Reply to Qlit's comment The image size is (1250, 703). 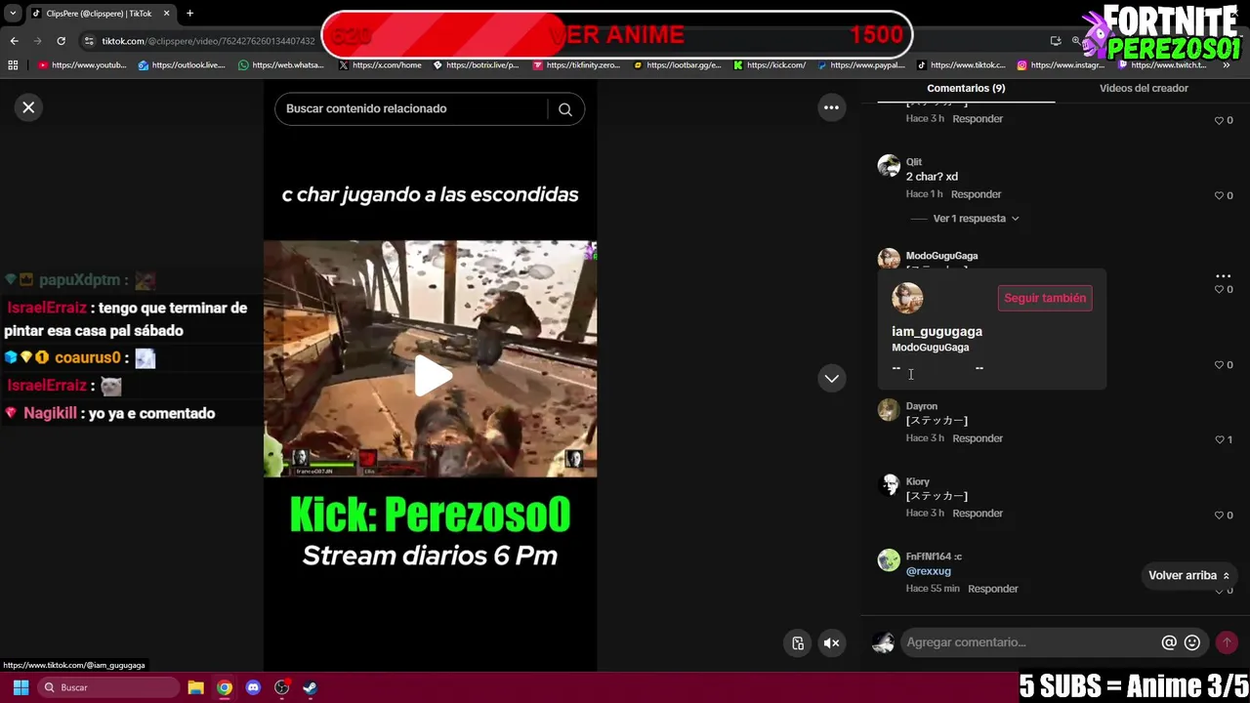(977, 194)
